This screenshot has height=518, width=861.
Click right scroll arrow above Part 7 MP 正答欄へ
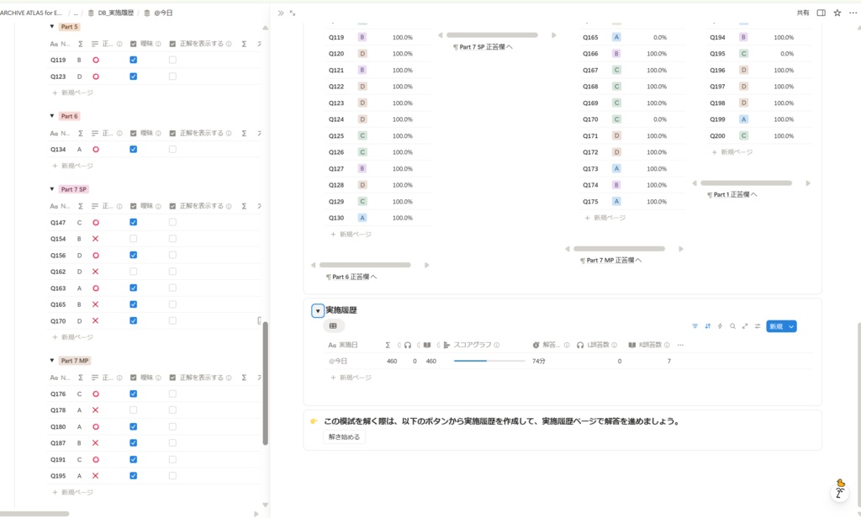pos(681,249)
